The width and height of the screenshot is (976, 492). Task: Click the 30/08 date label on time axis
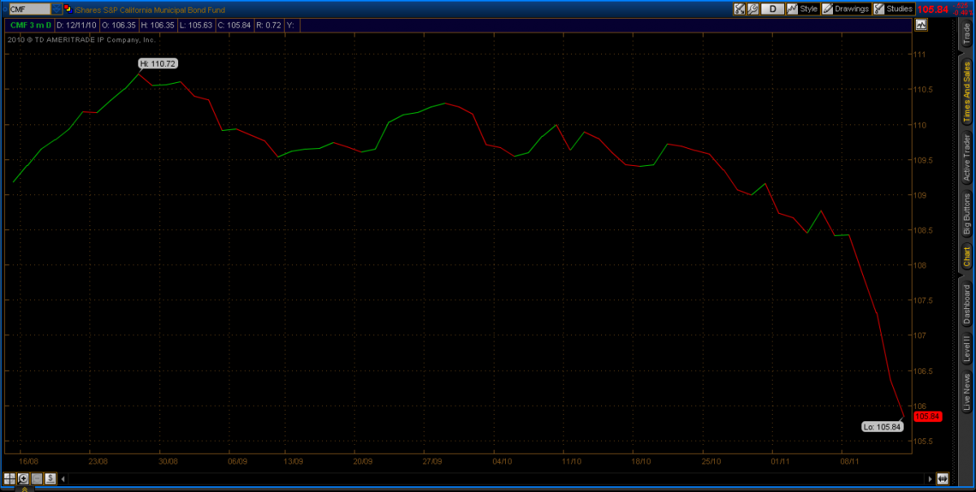point(168,459)
